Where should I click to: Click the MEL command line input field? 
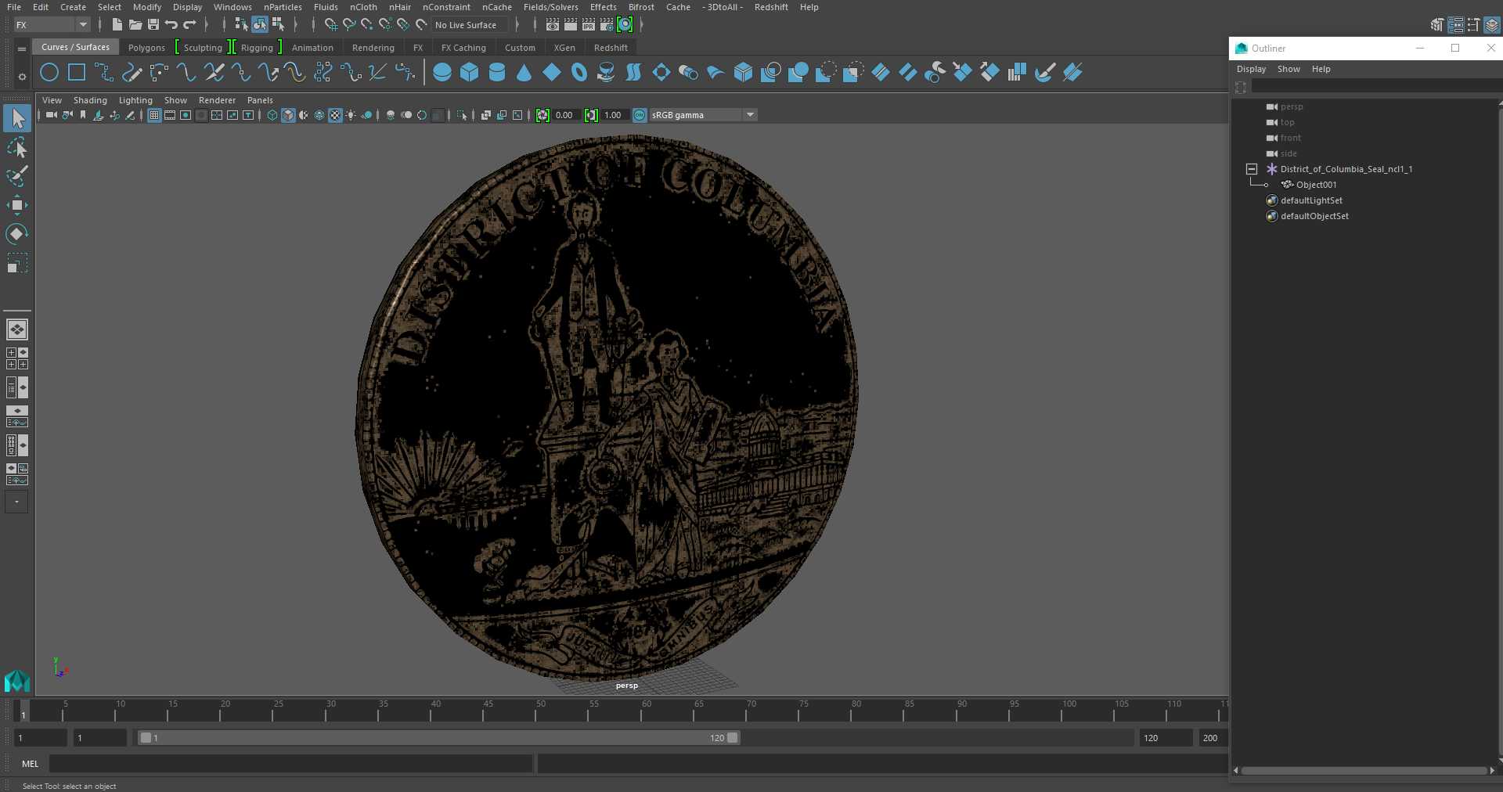point(290,764)
